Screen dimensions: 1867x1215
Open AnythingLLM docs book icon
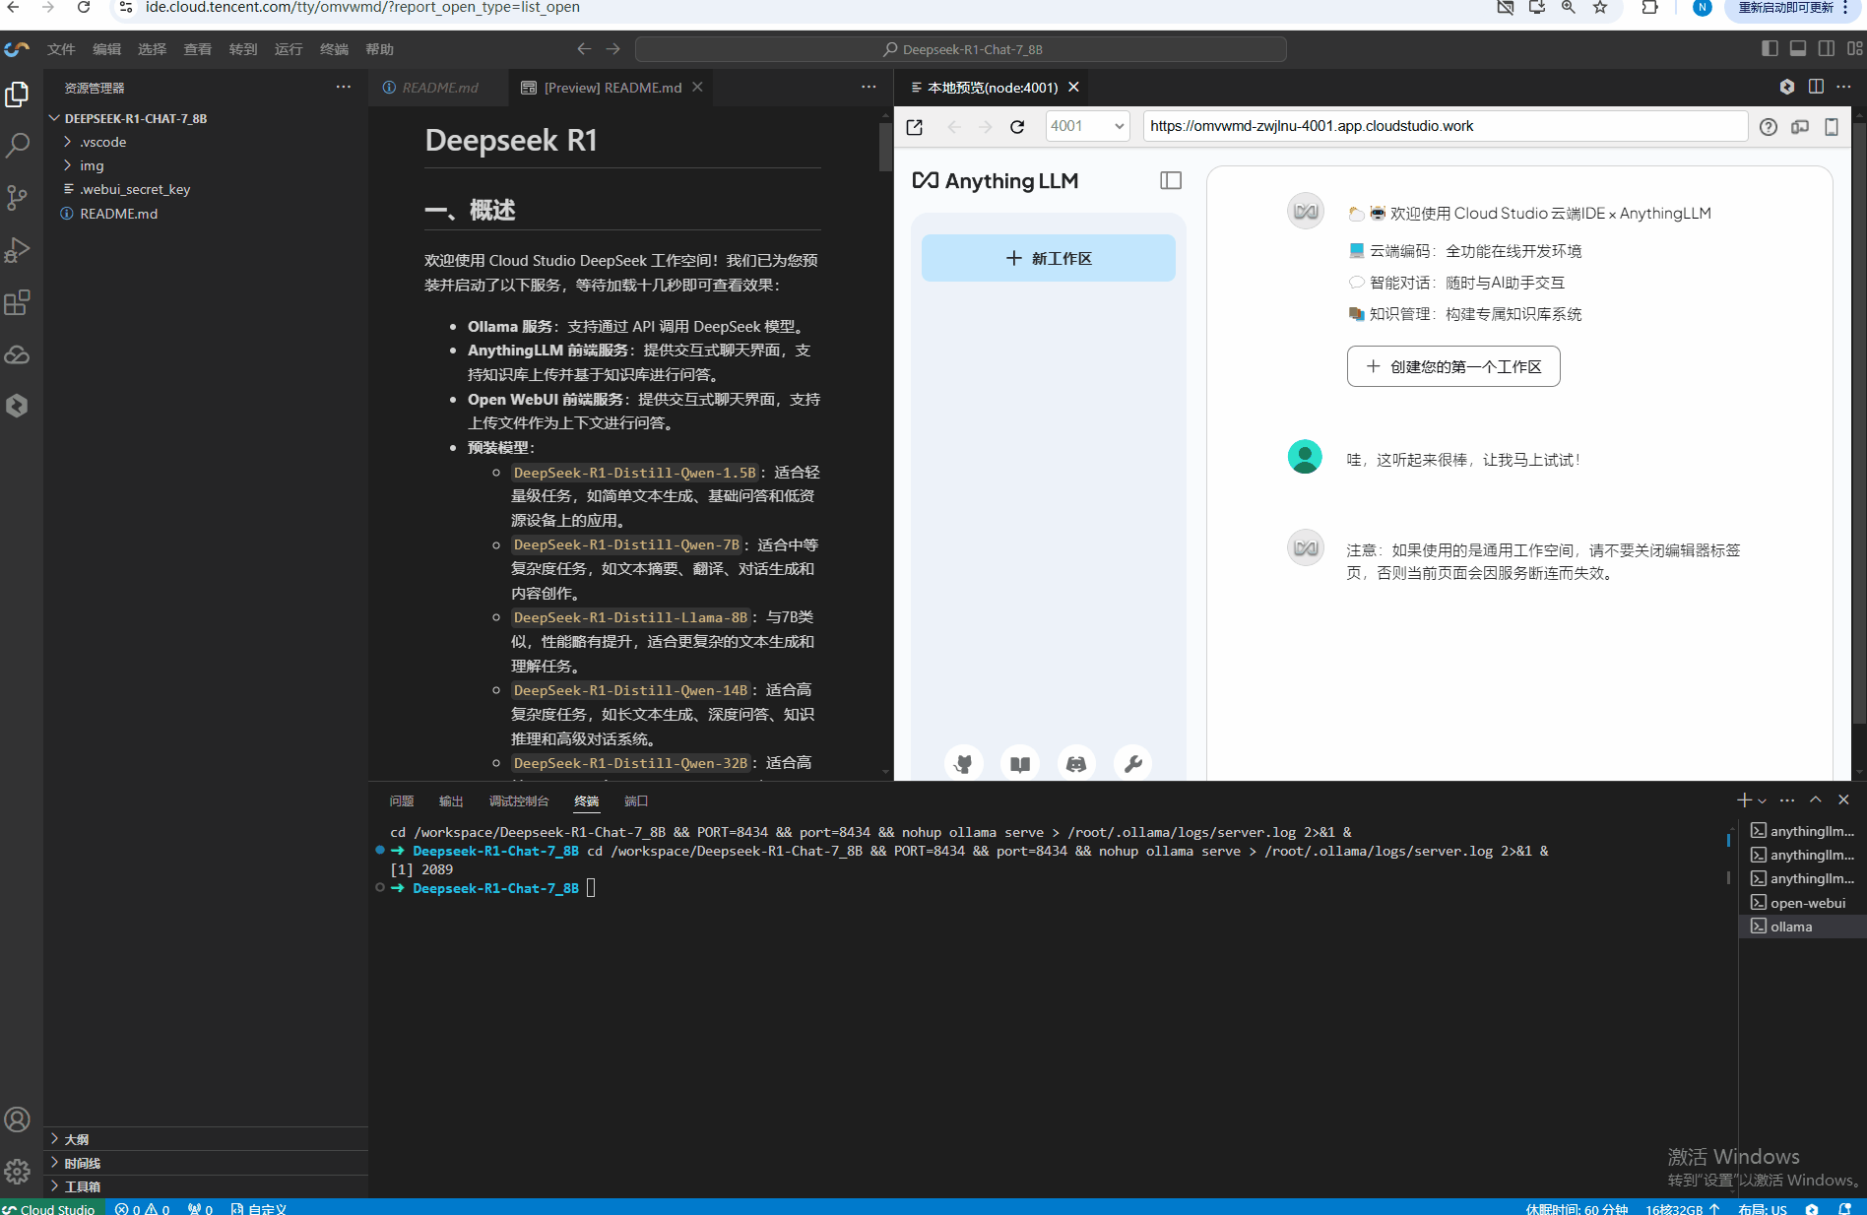pyautogui.click(x=1020, y=763)
